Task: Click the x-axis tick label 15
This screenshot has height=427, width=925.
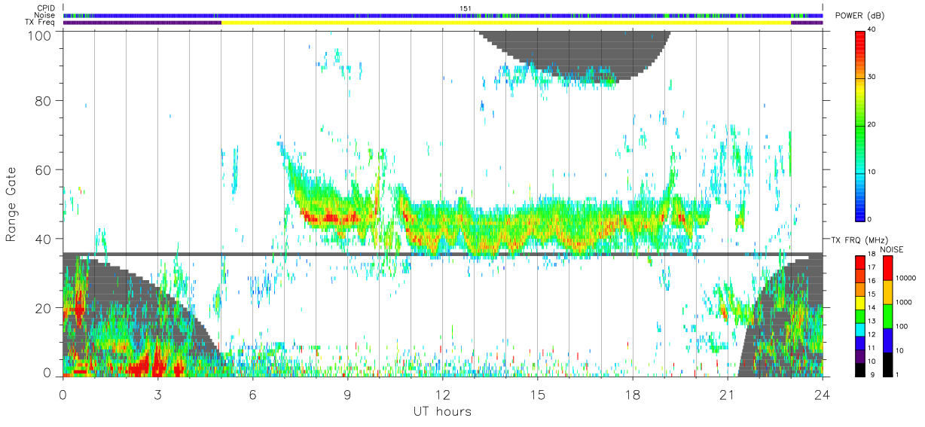Action: [537, 394]
